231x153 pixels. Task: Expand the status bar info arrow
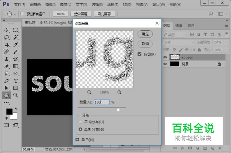84,149
